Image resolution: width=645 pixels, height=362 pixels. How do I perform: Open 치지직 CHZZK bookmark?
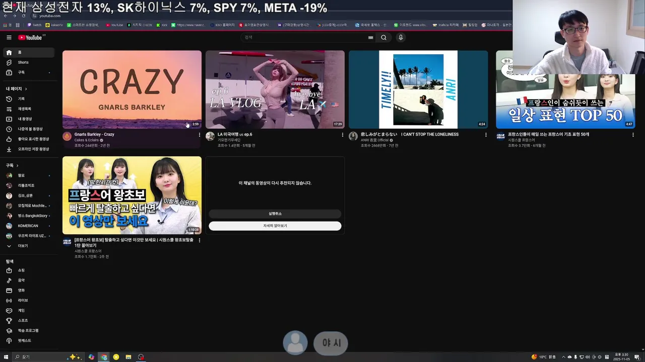140,25
